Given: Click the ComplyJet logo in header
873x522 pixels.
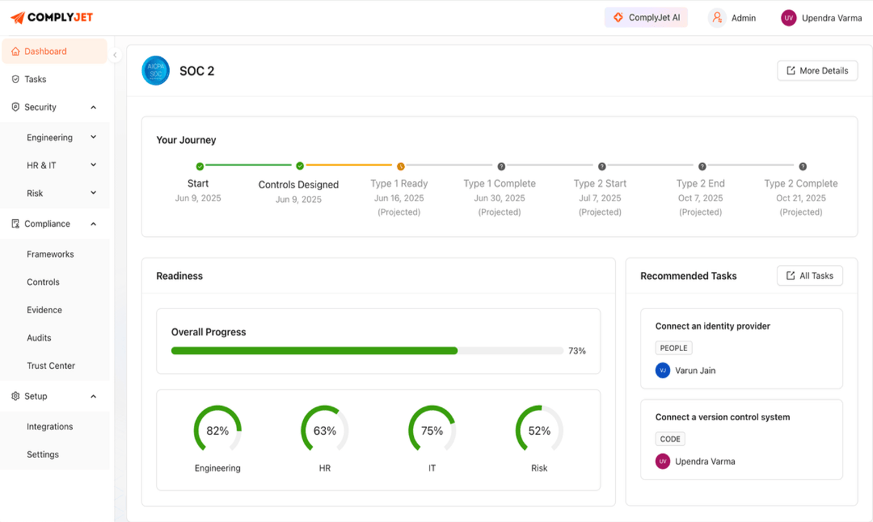Looking at the screenshot, I should (52, 18).
